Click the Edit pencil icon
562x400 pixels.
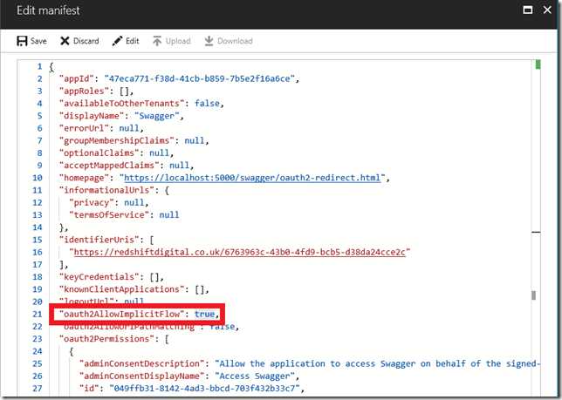pos(117,41)
